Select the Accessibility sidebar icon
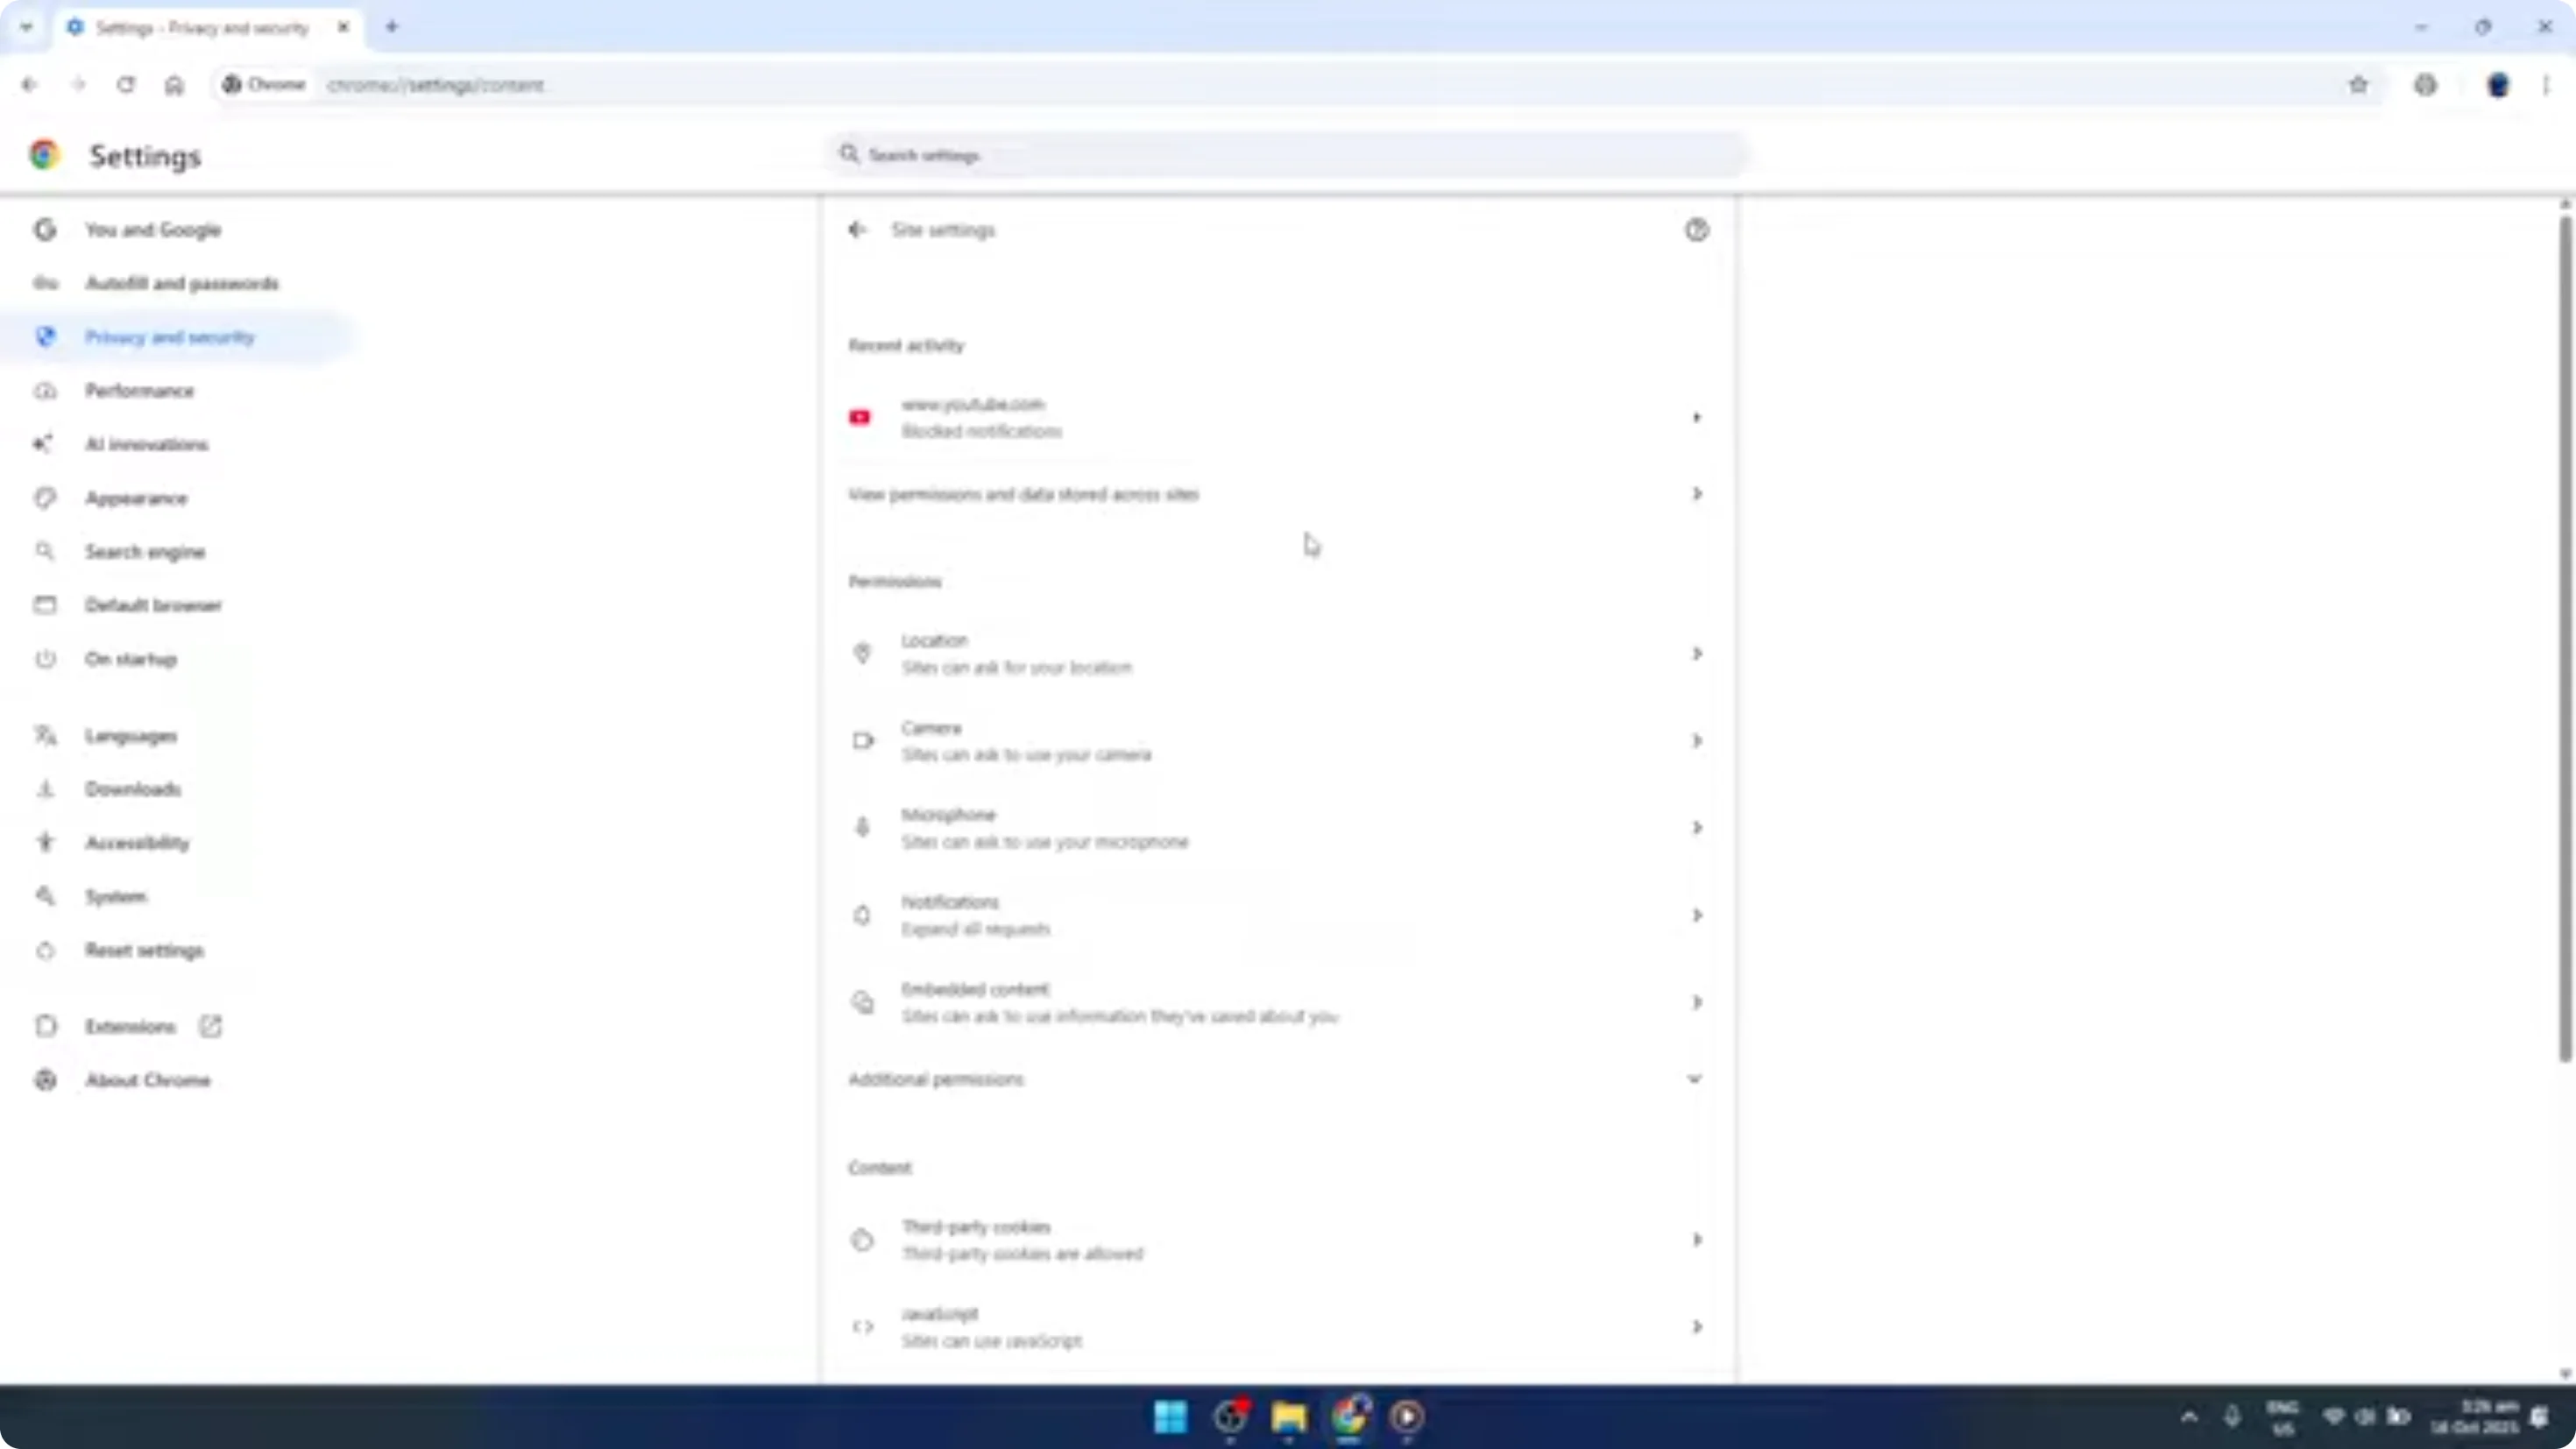The height and width of the screenshot is (1449, 2576). coord(45,842)
